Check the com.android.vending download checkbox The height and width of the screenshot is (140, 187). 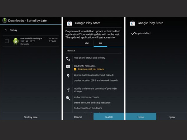(x=7, y=41)
